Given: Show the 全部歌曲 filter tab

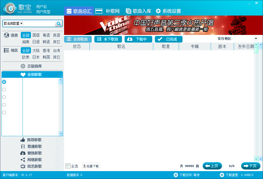Looking at the screenshot, I should pyautogui.click(x=78, y=39).
